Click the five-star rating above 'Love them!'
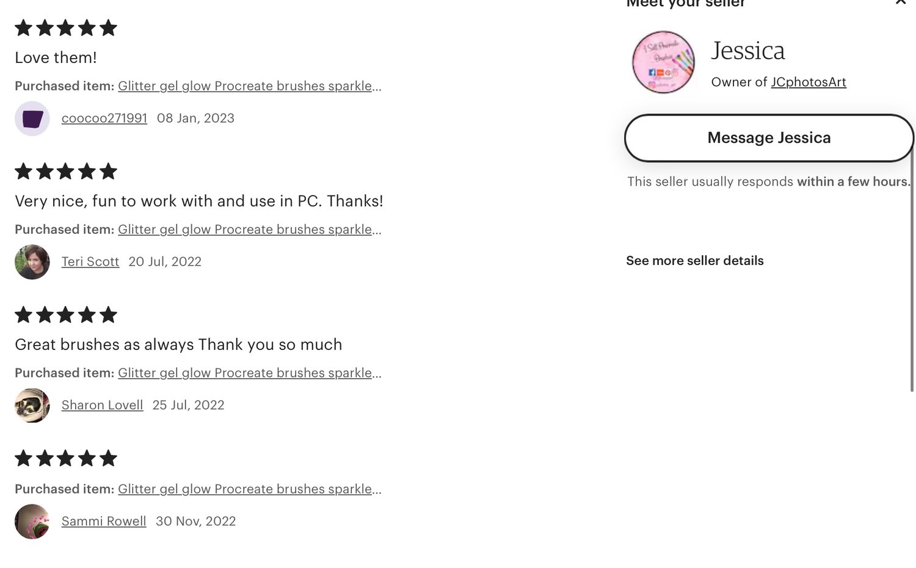This screenshot has width=916, height=568. 66,28
